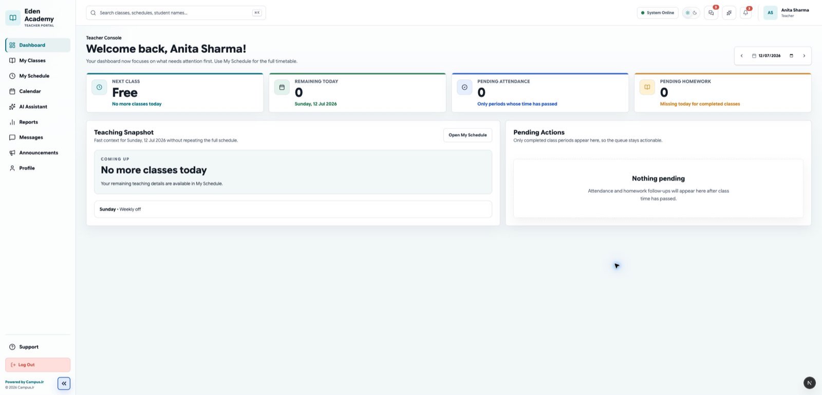This screenshot has height=395, width=822.
Task: Go to Profile in the sidebar
Action: 38,168
